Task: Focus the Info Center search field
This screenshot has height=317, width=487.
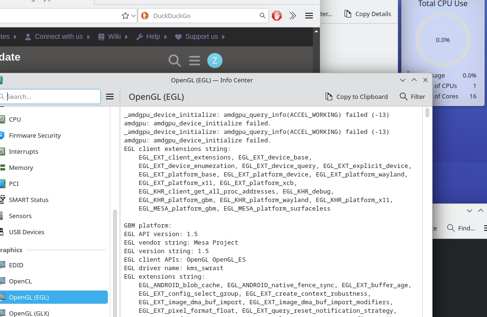Action: click(x=52, y=97)
